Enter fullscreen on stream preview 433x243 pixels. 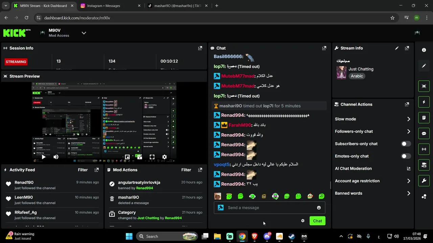coord(152,157)
